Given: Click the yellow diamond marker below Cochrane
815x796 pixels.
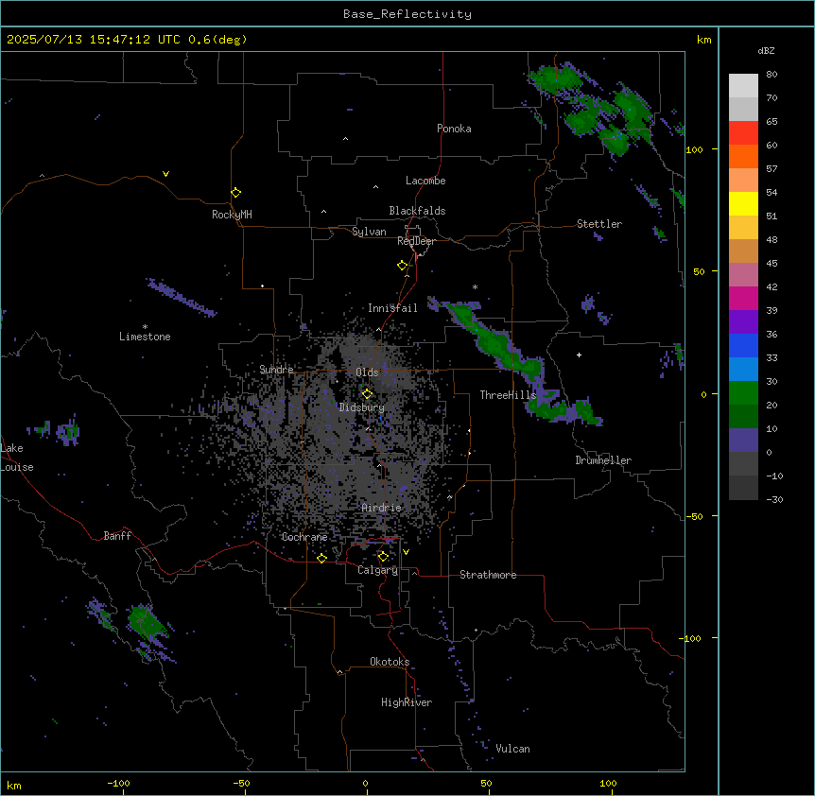Looking at the screenshot, I should [x=321, y=558].
